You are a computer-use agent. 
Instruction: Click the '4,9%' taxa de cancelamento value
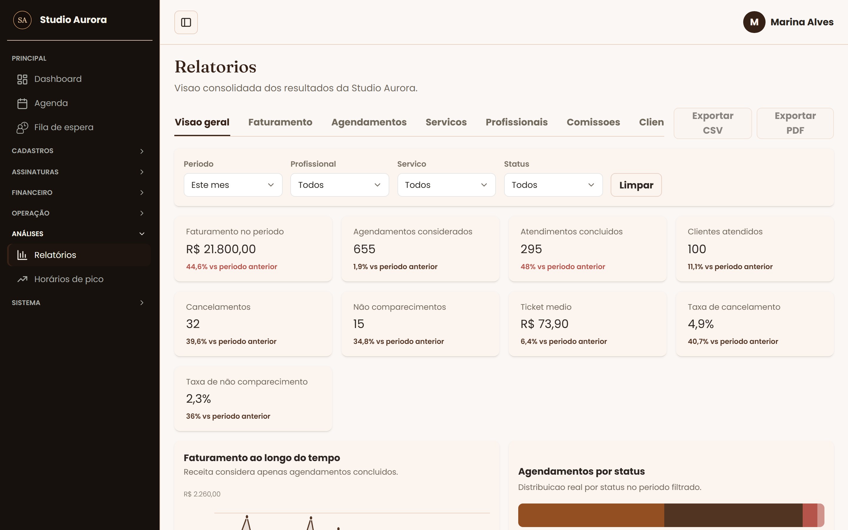700,324
